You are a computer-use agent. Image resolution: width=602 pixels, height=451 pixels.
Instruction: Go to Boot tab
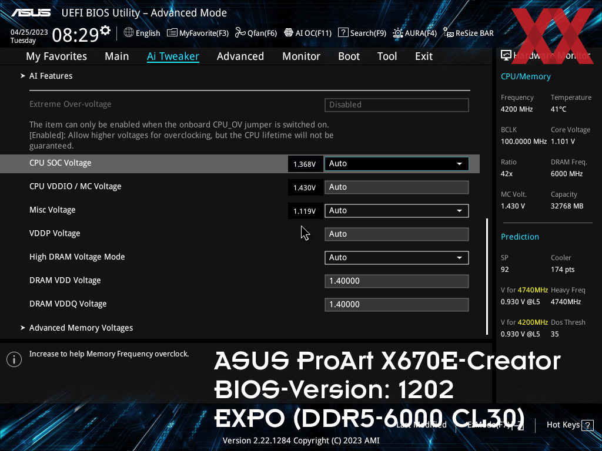point(349,56)
